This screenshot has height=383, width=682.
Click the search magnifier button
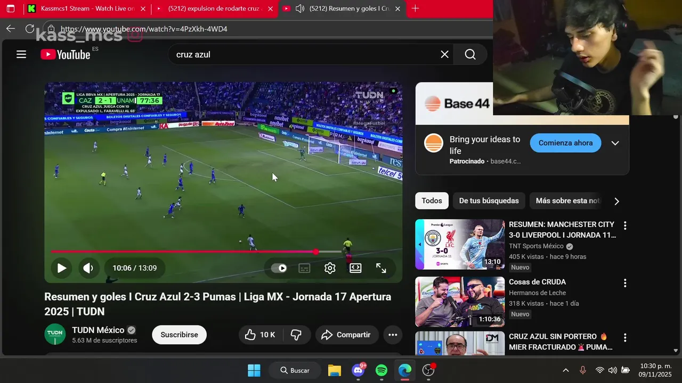click(x=470, y=54)
